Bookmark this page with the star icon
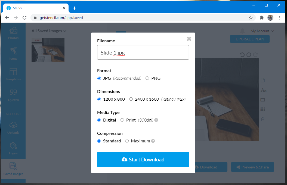This screenshot has width=287, height=185. (251, 18)
